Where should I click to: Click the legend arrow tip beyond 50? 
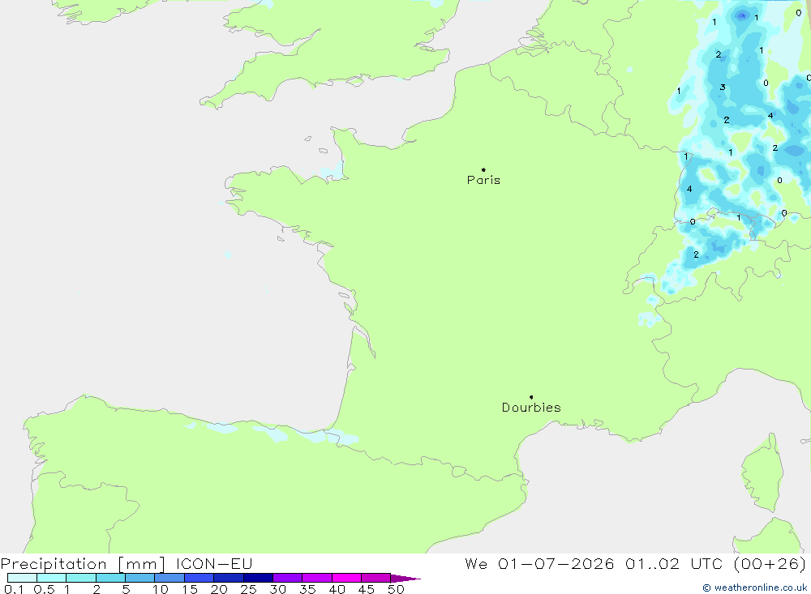[405, 578]
